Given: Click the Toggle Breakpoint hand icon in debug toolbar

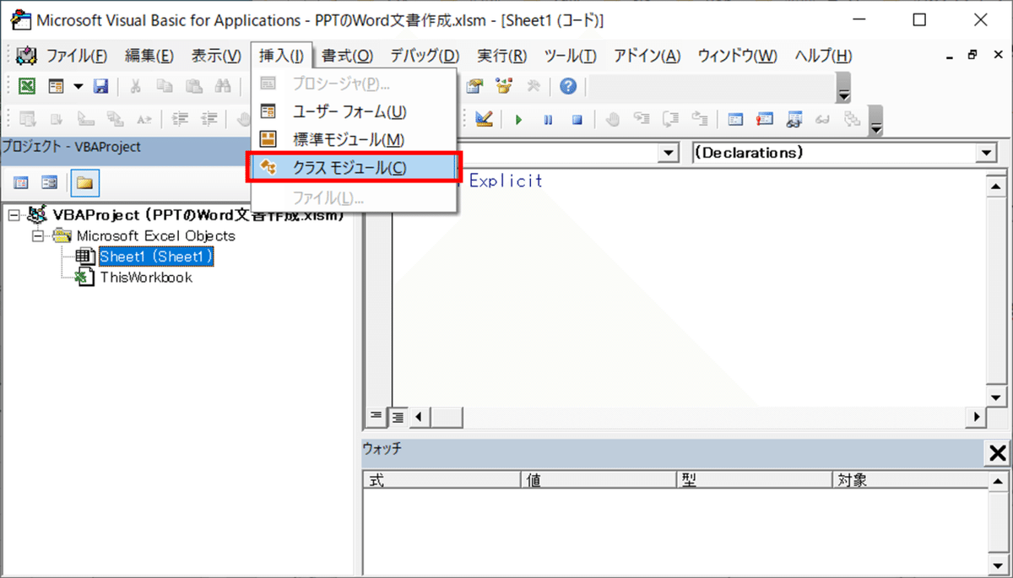Looking at the screenshot, I should 613,119.
